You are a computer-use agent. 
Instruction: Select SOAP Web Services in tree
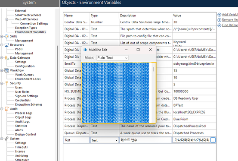pyautogui.click(x=28, y=15)
